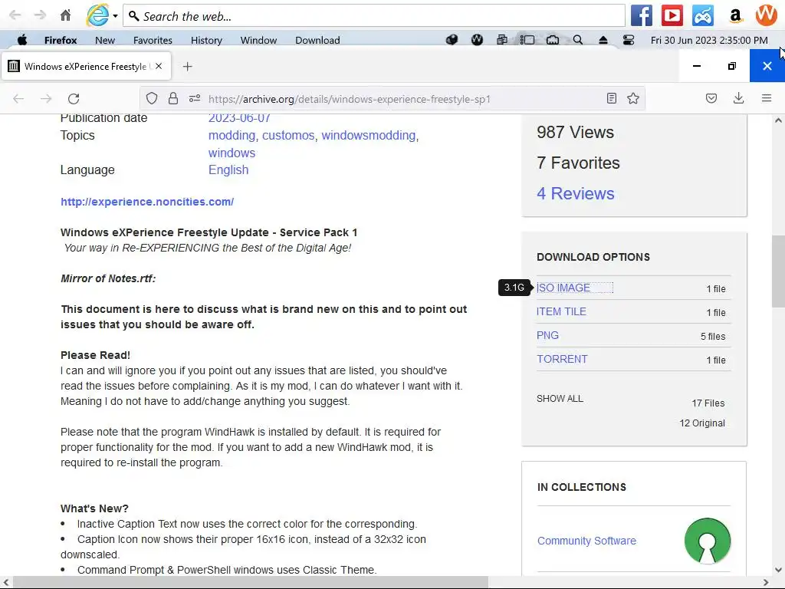Open the Firefox downloads arrow icon

point(738,99)
